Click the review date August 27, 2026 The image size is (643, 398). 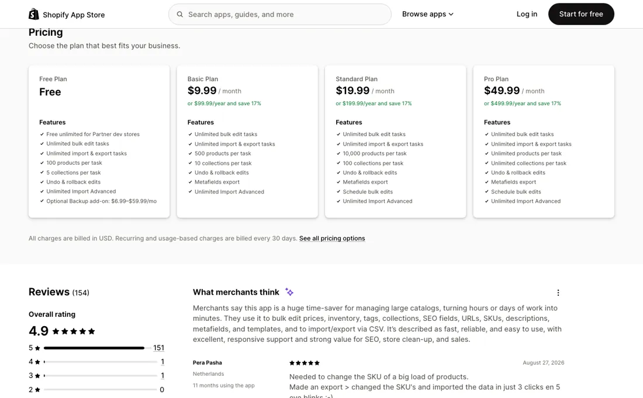(544, 363)
